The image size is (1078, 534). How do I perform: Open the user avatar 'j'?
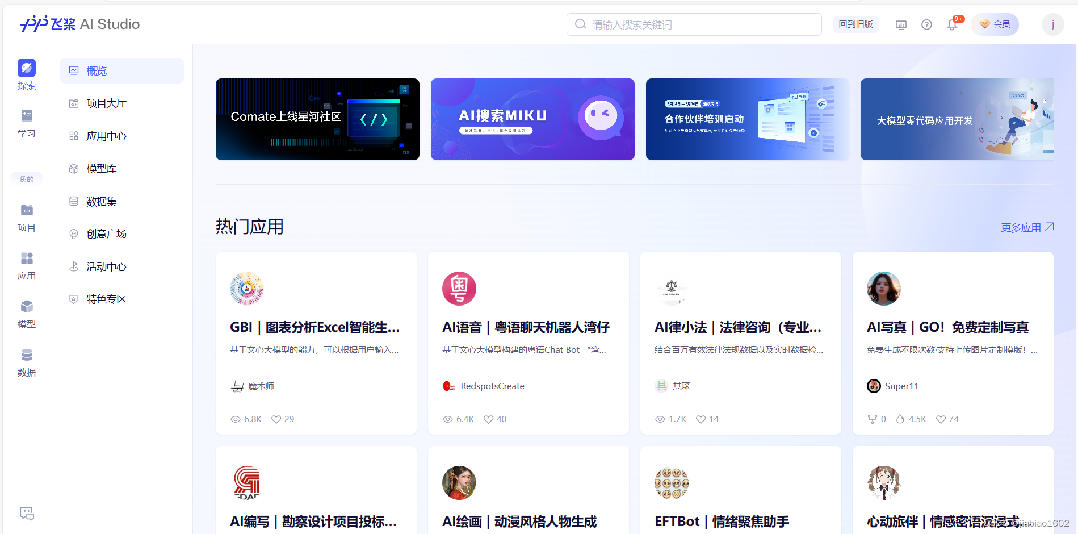[1052, 24]
